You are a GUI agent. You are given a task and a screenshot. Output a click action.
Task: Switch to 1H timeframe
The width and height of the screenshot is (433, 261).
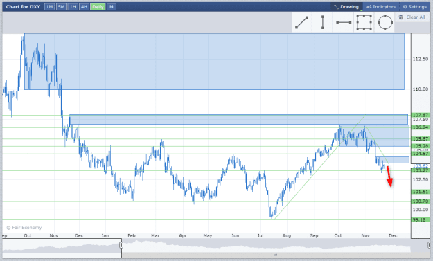coord(73,7)
